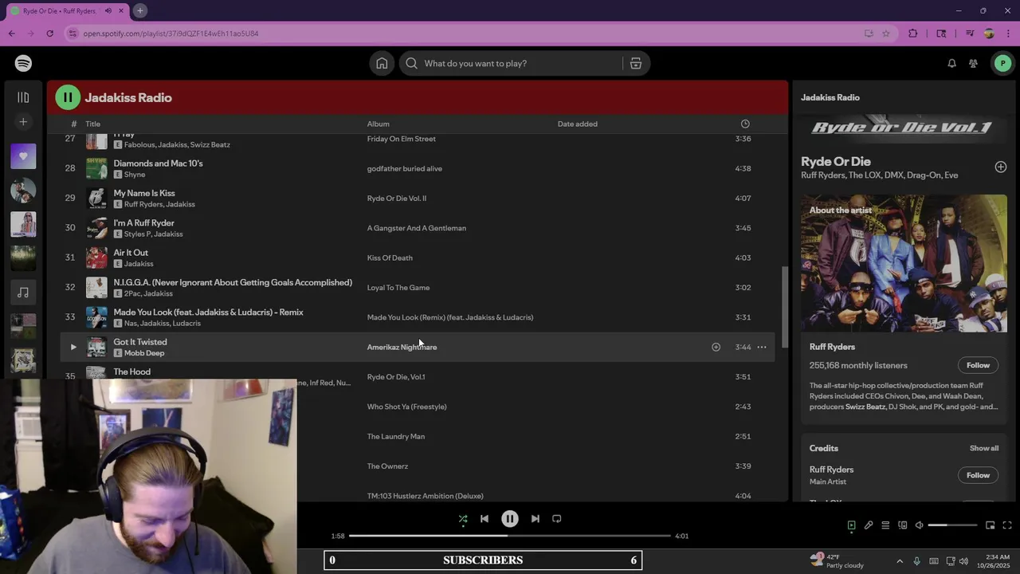This screenshot has height=574, width=1020.
Task: Seek within the song progress bar
Action: point(510,536)
